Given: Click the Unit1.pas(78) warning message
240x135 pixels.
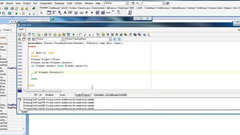Looking at the screenshot, I should pos(58,99).
